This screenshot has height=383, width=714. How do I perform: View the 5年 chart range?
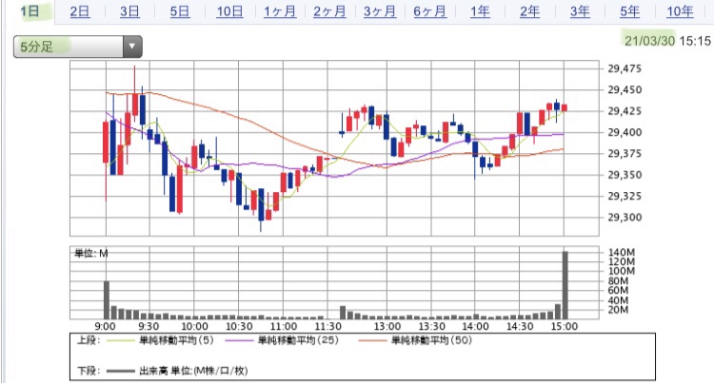pos(630,11)
